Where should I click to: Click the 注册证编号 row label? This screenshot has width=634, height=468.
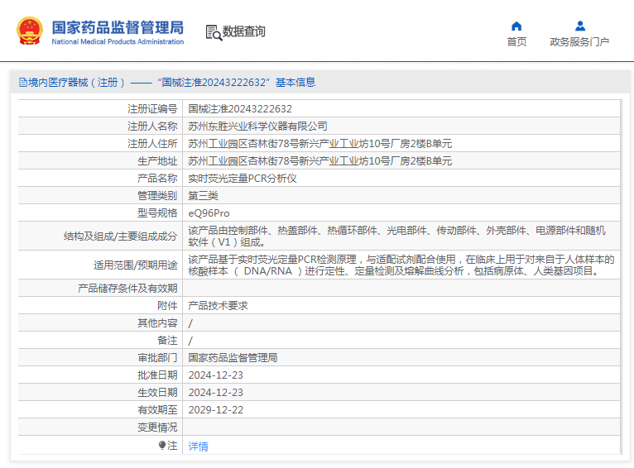pyautogui.click(x=152, y=108)
